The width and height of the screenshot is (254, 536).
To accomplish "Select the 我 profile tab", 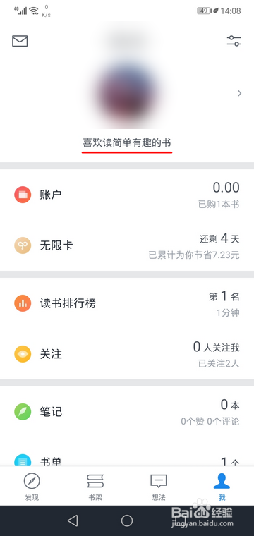I will point(222,487).
